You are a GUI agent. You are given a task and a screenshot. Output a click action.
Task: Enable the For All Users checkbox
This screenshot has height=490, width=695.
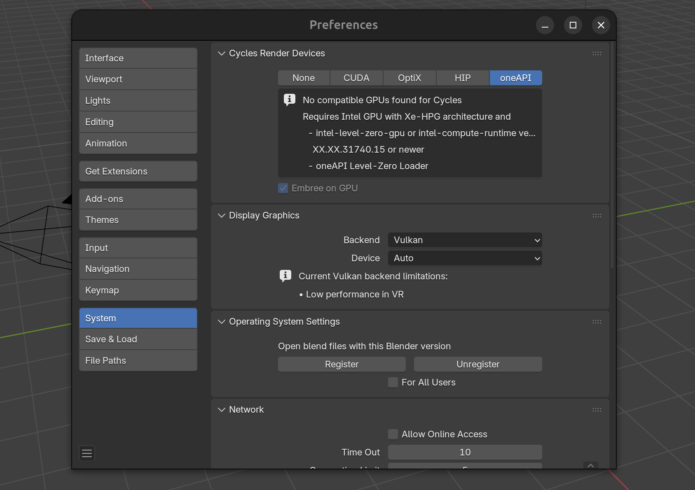click(x=393, y=383)
